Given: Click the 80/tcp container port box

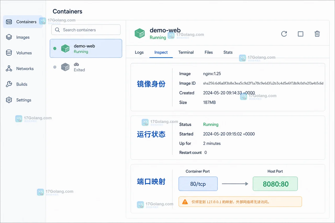Looking at the screenshot, I should click(x=198, y=184).
